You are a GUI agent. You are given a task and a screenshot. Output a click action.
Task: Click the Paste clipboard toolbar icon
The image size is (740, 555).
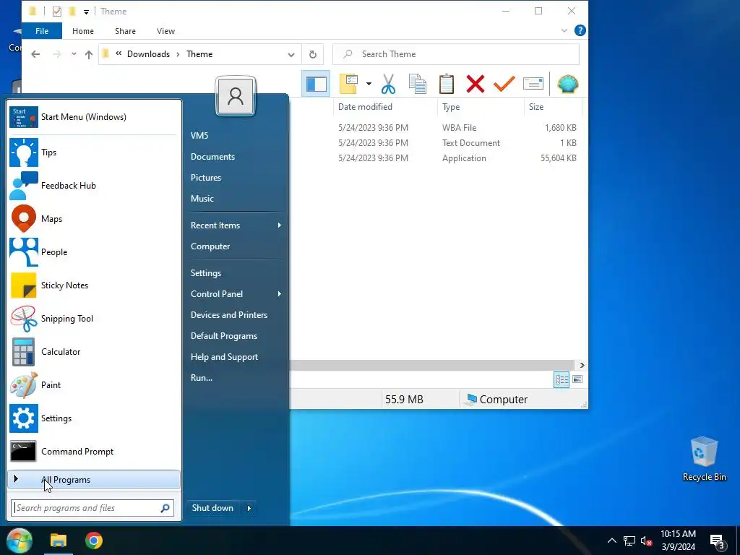[x=447, y=84]
